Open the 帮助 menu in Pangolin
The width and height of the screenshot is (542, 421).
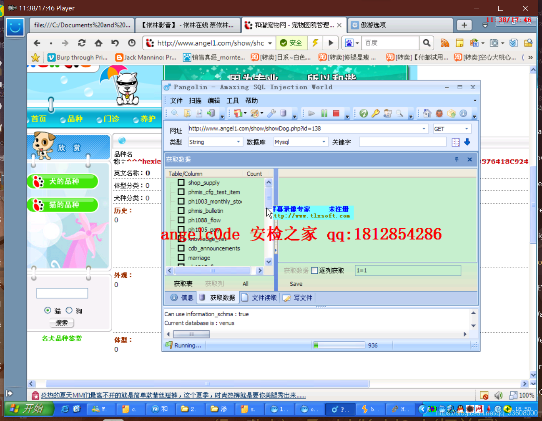tap(251, 101)
